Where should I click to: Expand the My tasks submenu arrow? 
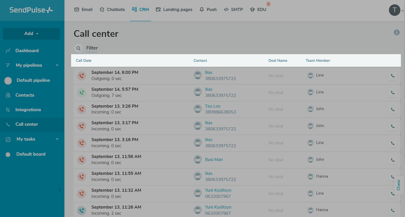(x=57, y=139)
